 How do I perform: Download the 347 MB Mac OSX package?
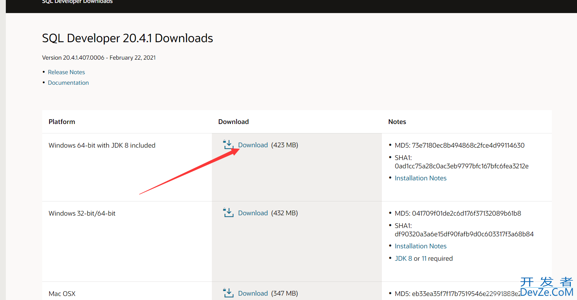pos(253,293)
